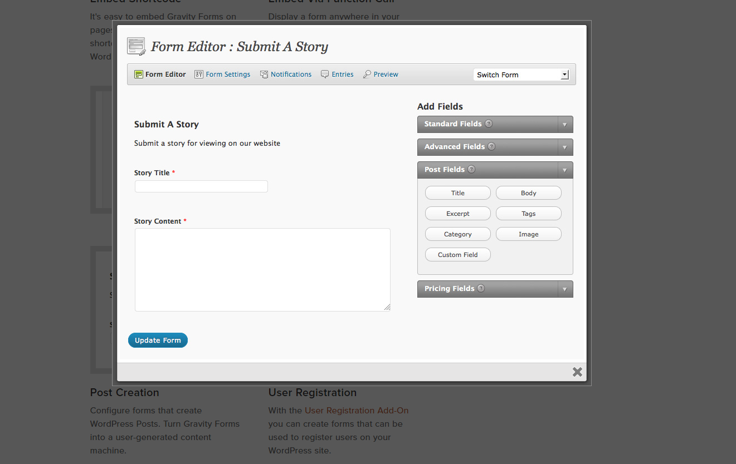Go to the Entries tab
Image resolution: width=736 pixels, height=464 pixels.
343,75
